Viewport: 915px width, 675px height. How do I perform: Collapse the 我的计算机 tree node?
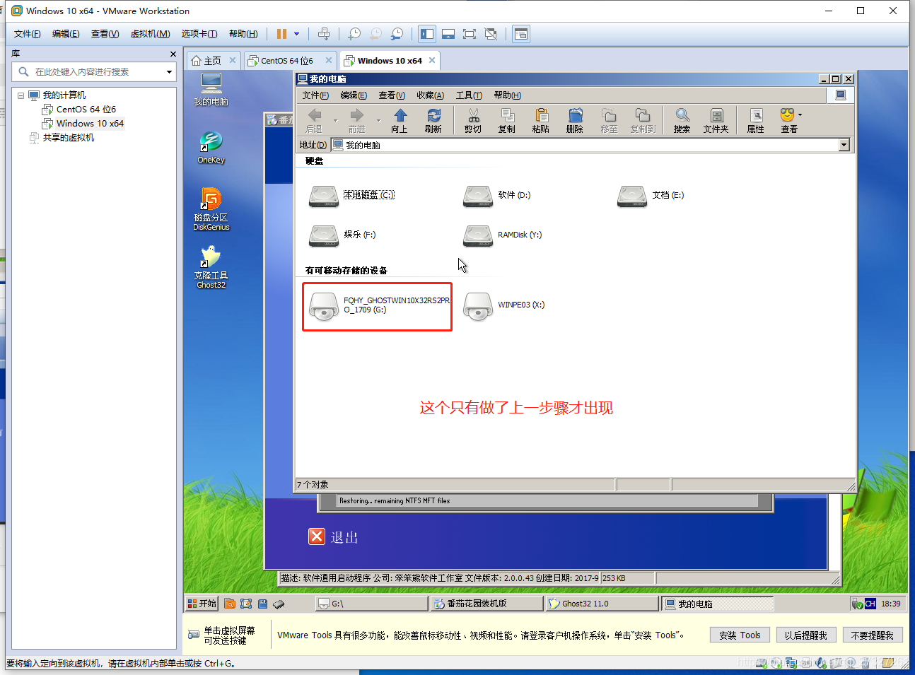coord(21,95)
